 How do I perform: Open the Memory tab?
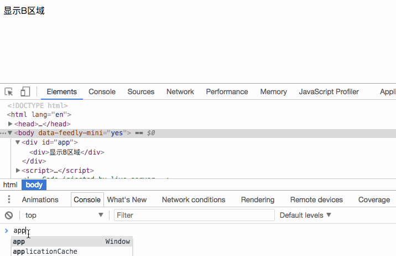coord(274,91)
